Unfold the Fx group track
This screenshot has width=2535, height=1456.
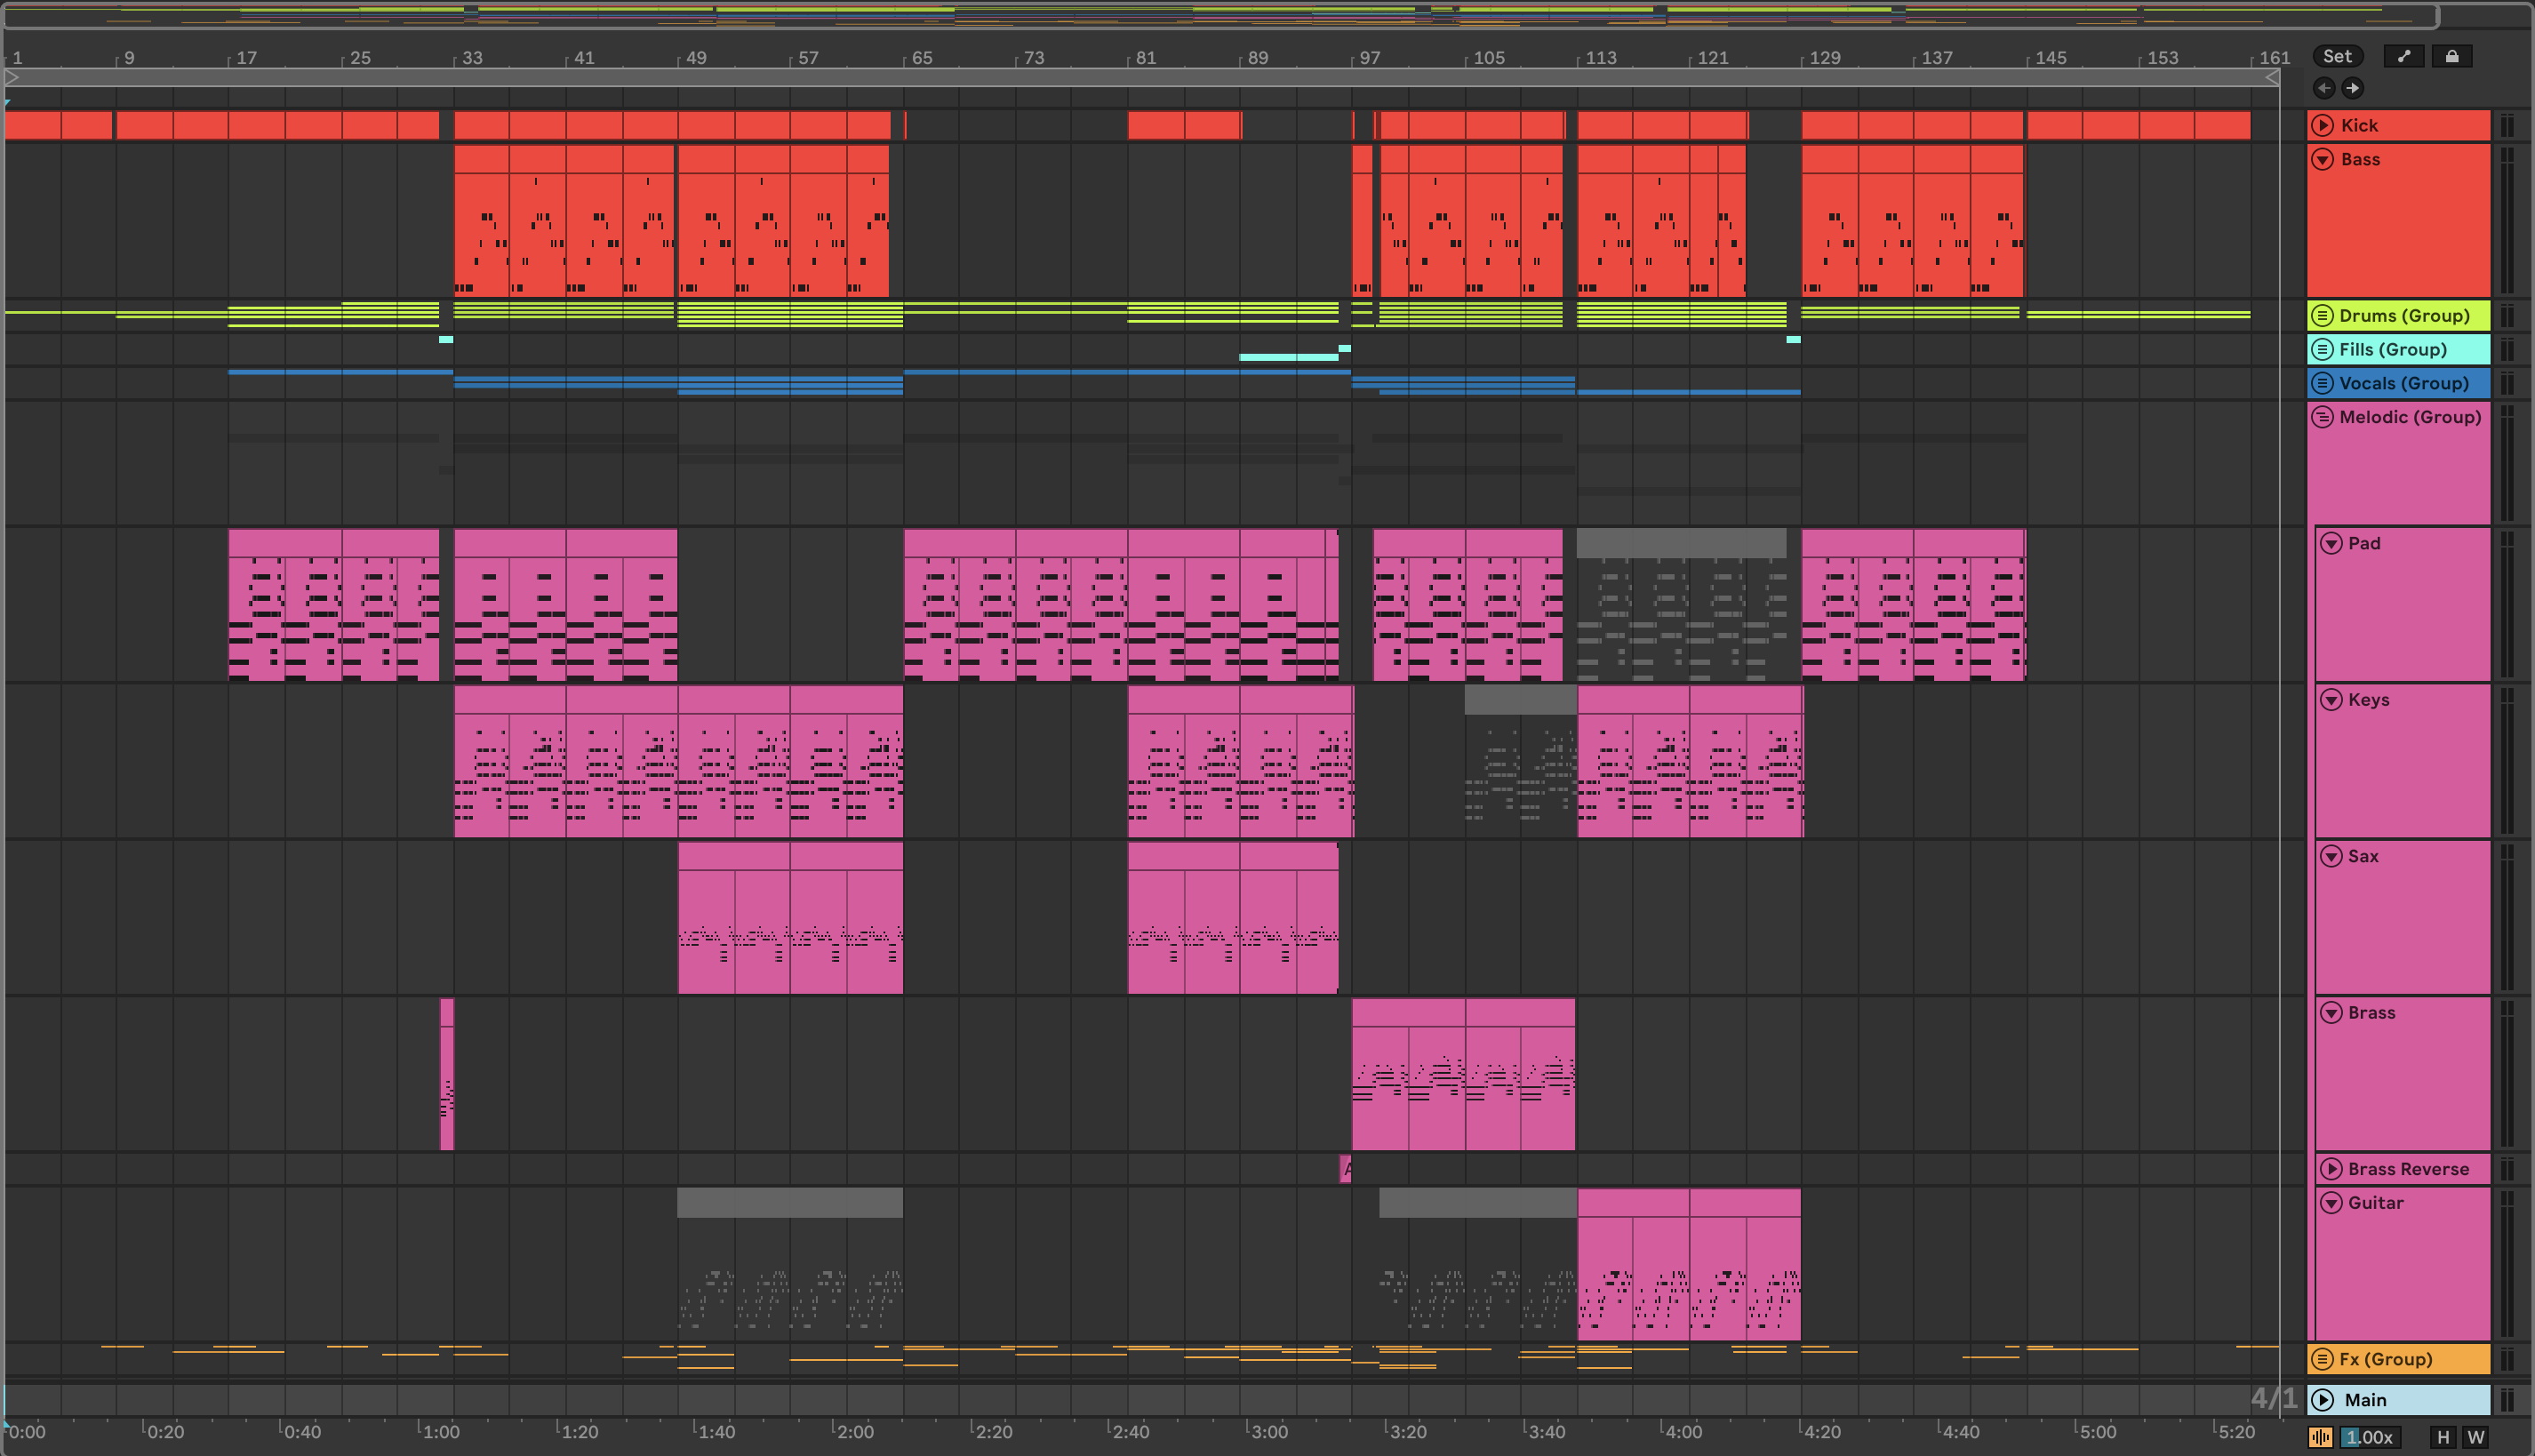[x=2323, y=1360]
